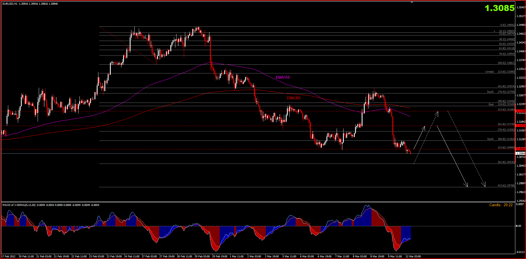Select the Fibonacci 100.0(1.33662) level label

(506, 63)
